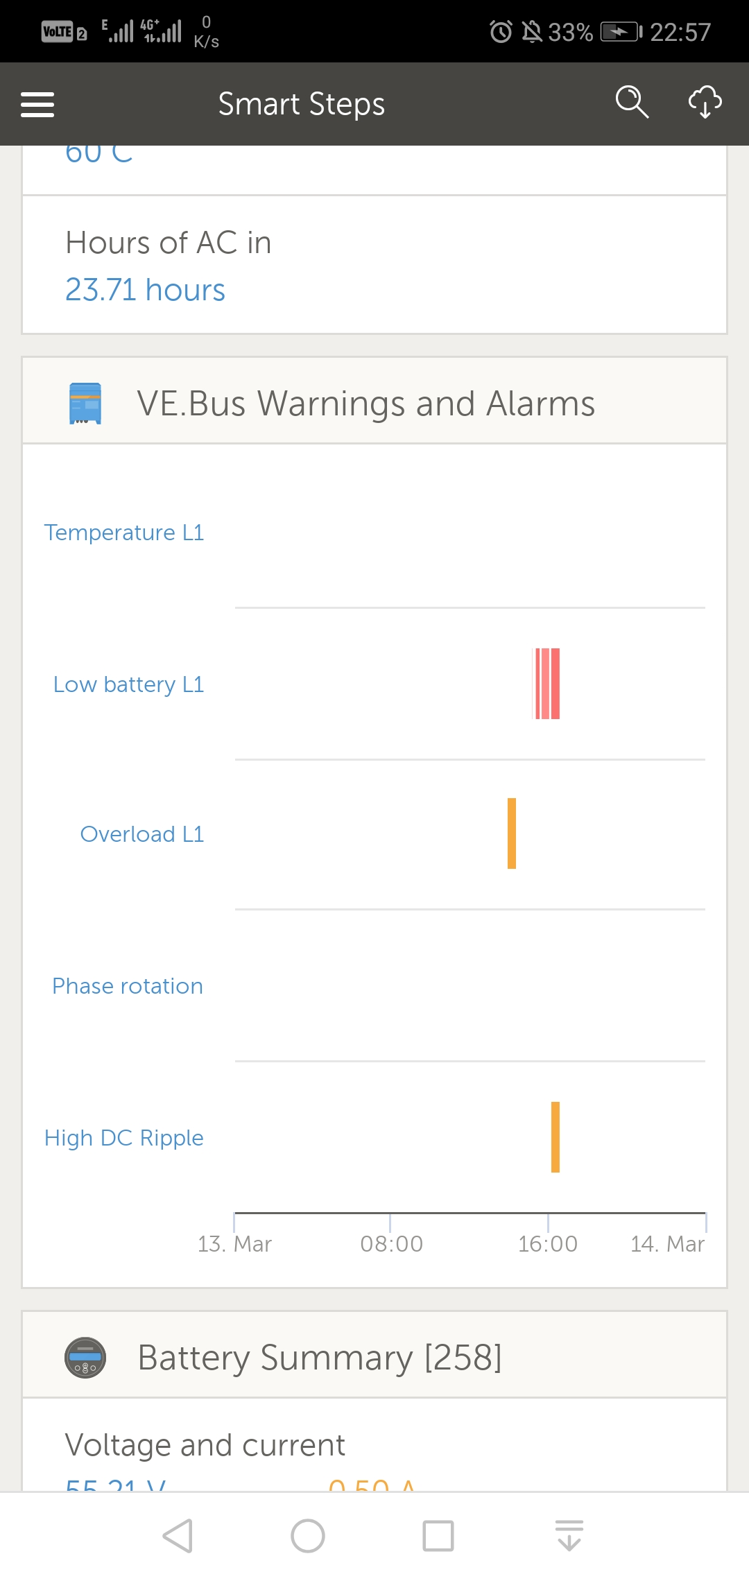Viewport: 749px width, 1581px height.
Task: Tap the Low battery L1 label
Action: pos(129,684)
